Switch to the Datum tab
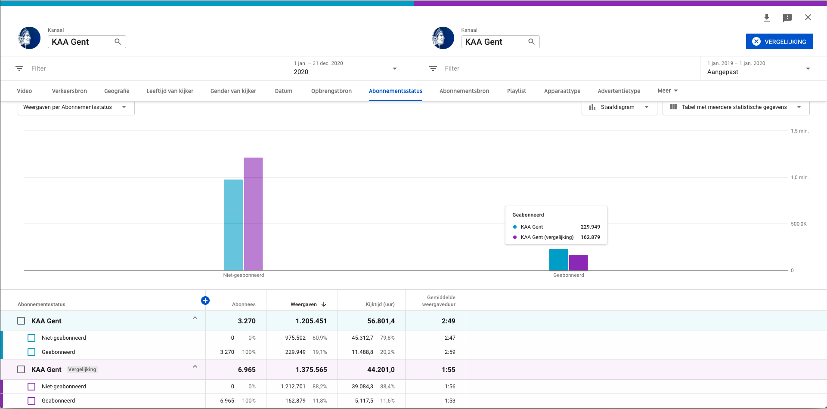 pos(283,91)
